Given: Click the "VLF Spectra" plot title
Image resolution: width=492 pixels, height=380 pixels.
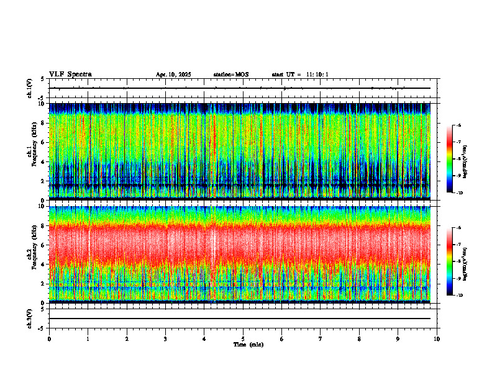Looking at the screenshot, I should (x=70, y=75).
